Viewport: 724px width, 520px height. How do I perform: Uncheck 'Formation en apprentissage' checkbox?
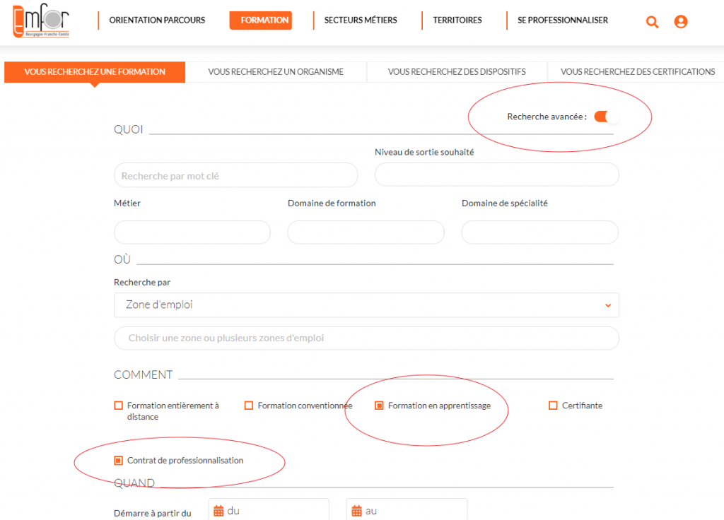tap(380, 406)
